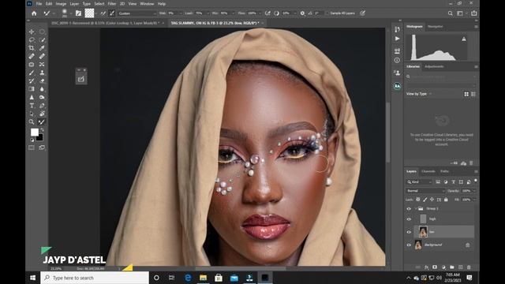This screenshot has width=505, height=284.
Task: Create a new fill or adjustment layer
Action: 443,267
